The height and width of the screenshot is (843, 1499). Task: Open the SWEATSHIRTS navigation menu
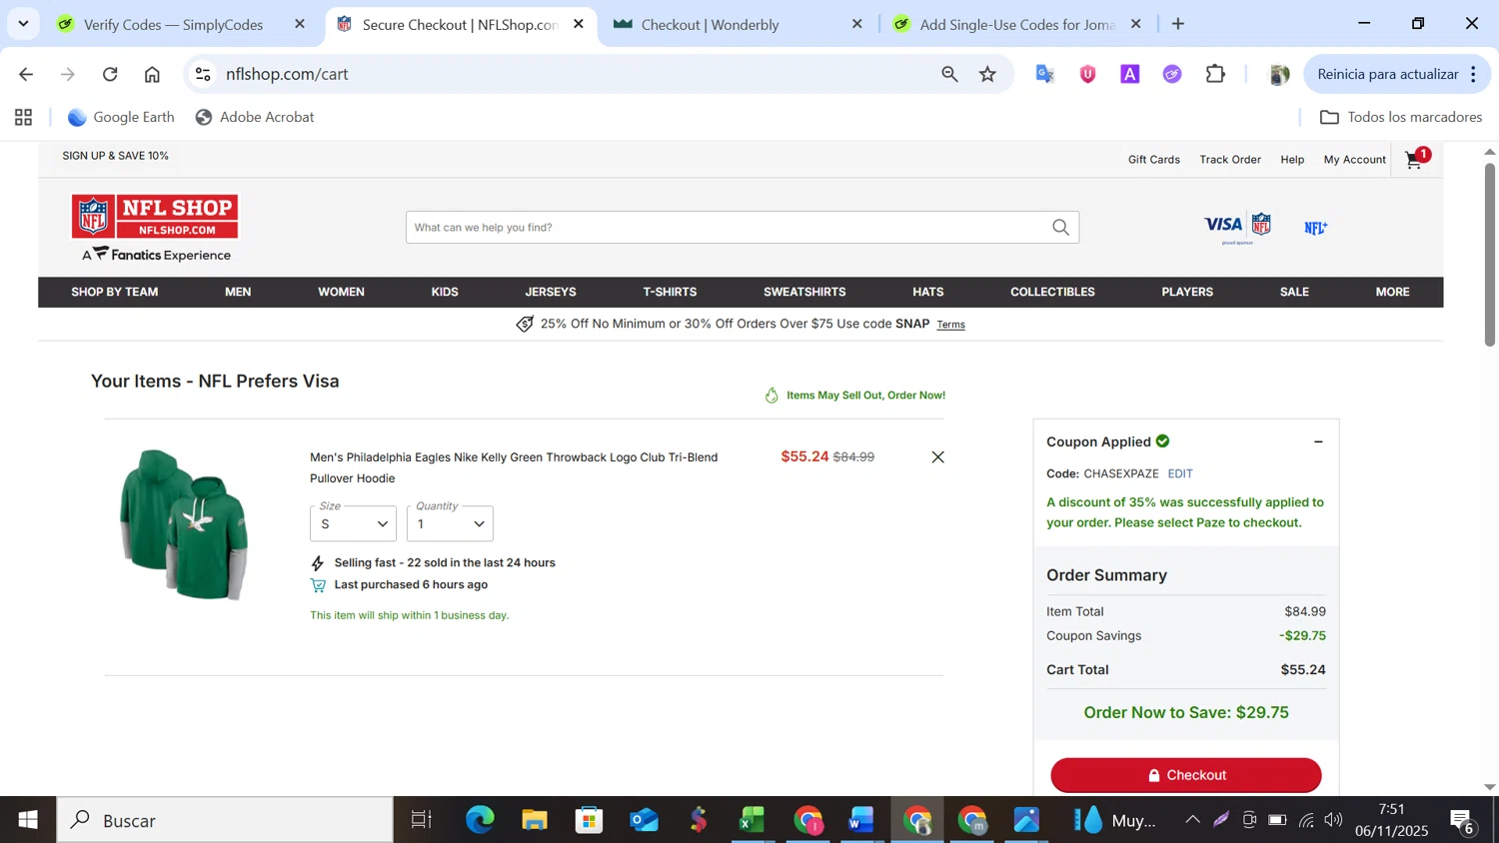click(804, 292)
